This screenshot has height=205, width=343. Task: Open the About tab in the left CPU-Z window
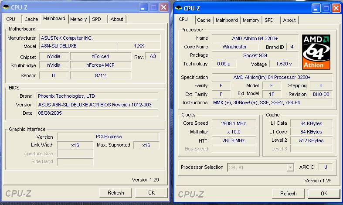(x=117, y=19)
